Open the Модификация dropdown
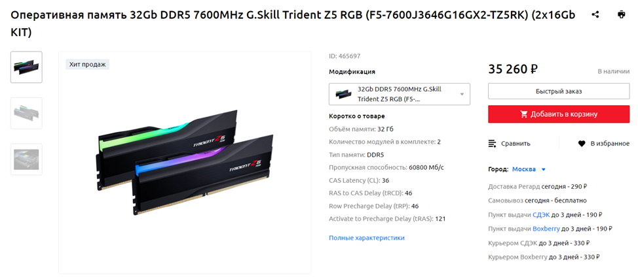The height and width of the screenshot is (277, 638). (x=399, y=94)
